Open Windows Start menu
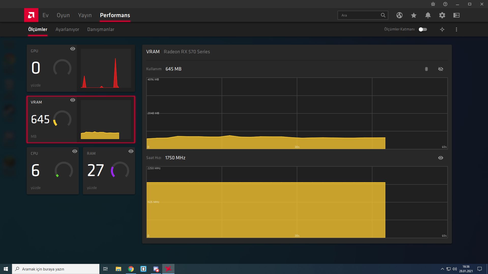 [6, 269]
